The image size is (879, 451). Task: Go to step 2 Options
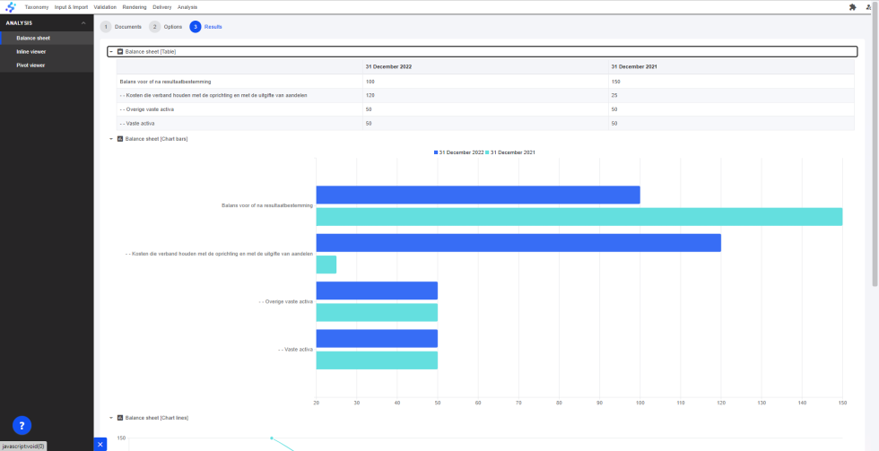(166, 27)
